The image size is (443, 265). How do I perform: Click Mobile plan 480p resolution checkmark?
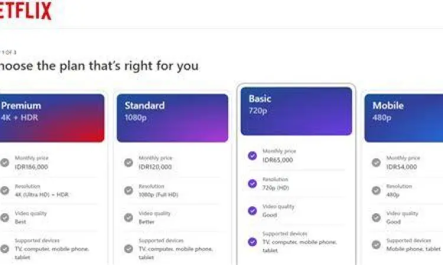[x=376, y=190]
